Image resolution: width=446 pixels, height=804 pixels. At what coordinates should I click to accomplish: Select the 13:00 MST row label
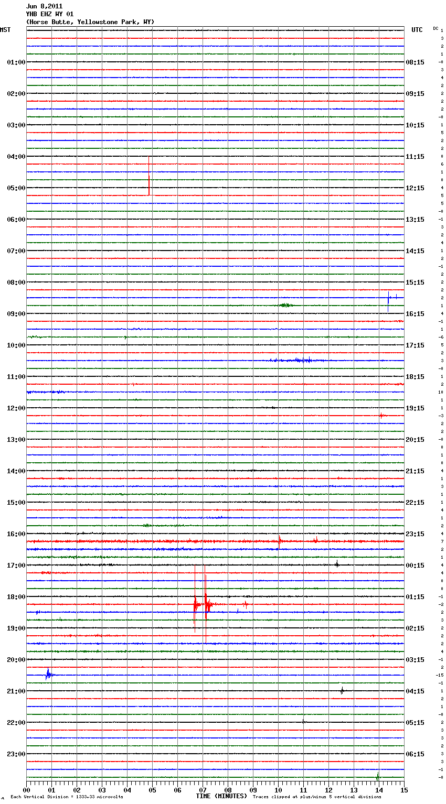coord(16,440)
